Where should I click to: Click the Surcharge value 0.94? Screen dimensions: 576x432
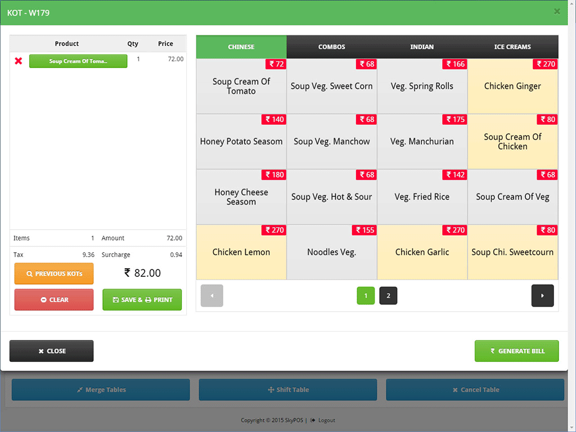[176, 255]
